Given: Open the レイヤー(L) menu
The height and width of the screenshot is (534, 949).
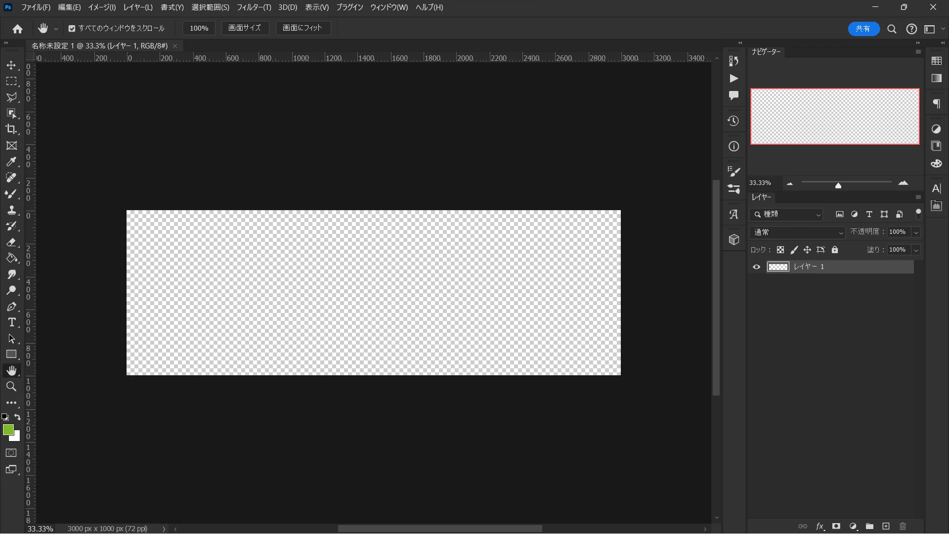Looking at the screenshot, I should point(138,7).
